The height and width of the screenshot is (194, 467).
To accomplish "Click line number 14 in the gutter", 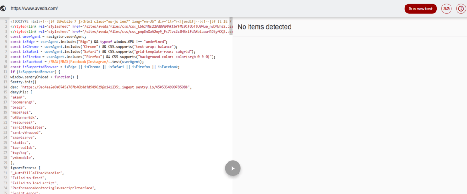I will click(5, 87).
